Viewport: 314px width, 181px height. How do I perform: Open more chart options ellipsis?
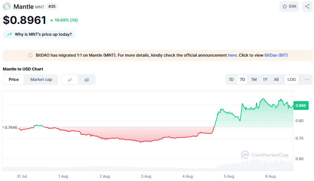click(x=307, y=80)
